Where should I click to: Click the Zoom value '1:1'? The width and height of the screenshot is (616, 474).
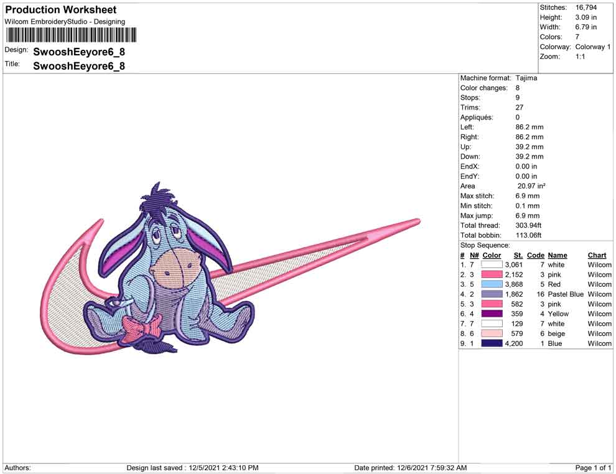point(581,57)
